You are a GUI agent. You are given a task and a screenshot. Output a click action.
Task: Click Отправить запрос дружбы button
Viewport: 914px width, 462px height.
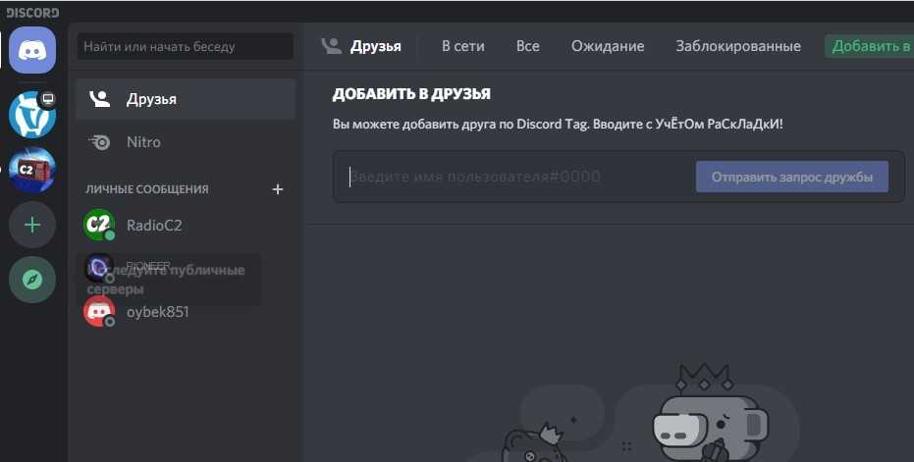coord(792,177)
